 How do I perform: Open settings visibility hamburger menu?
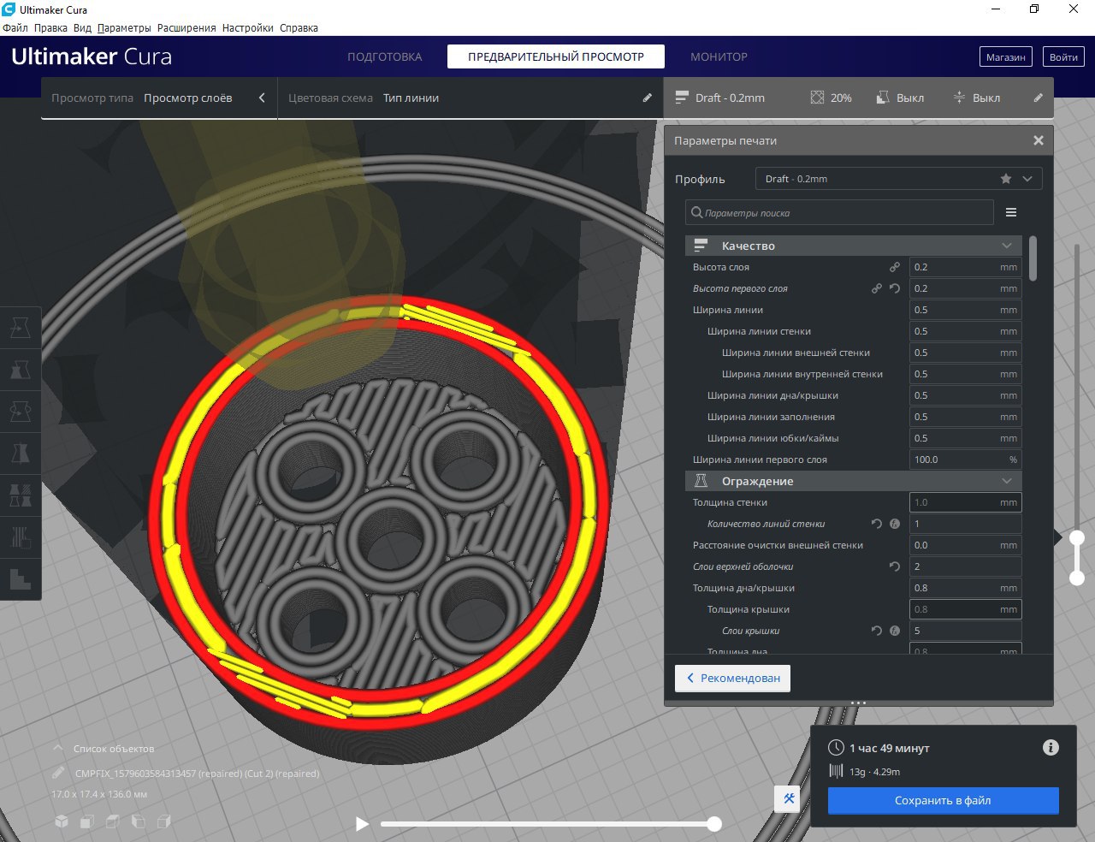[1011, 212]
